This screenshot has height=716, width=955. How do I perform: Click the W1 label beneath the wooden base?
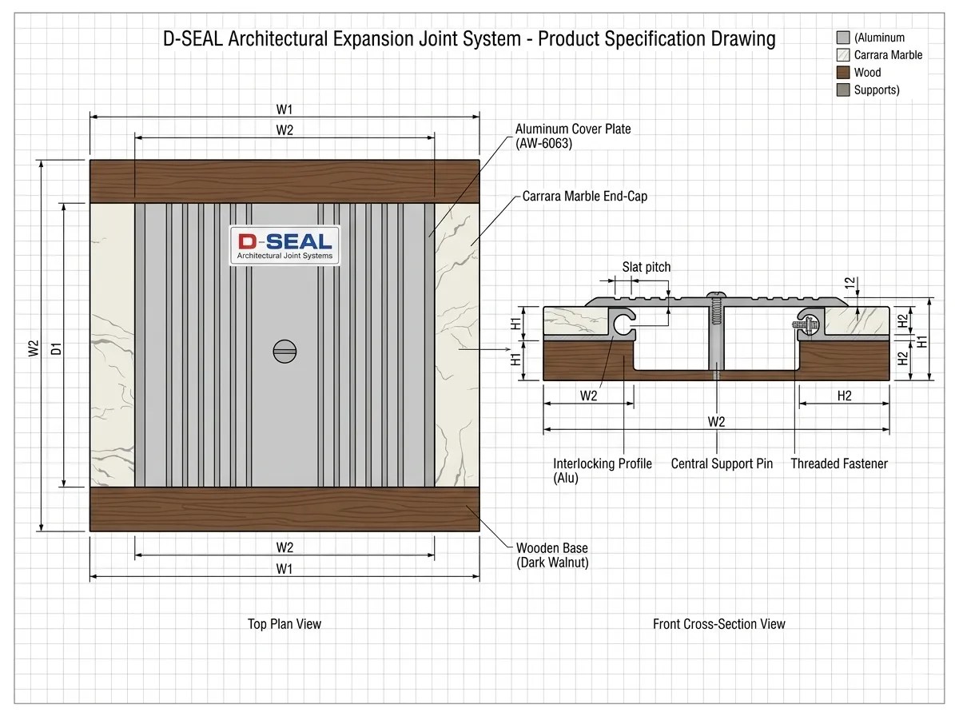(x=285, y=569)
